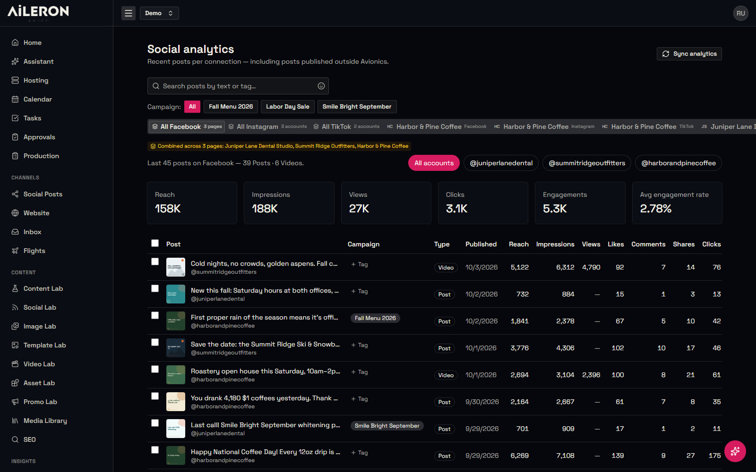This screenshot has width=756, height=472.
Task: Filter accounts to @summitridgeoutfitters
Action: coord(587,163)
